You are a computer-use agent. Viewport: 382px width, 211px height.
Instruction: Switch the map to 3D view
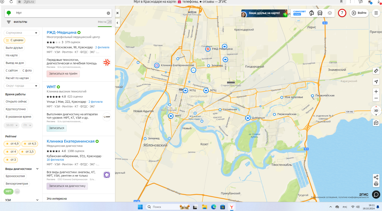(x=376, y=111)
